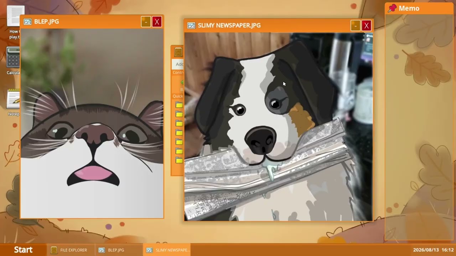Launch the Calculator desktop icon
This screenshot has height=256, width=456.
tap(13, 60)
